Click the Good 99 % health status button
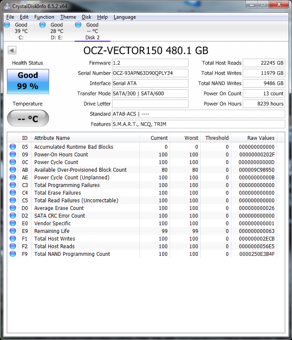The height and width of the screenshot is (340, 292). 28,82
